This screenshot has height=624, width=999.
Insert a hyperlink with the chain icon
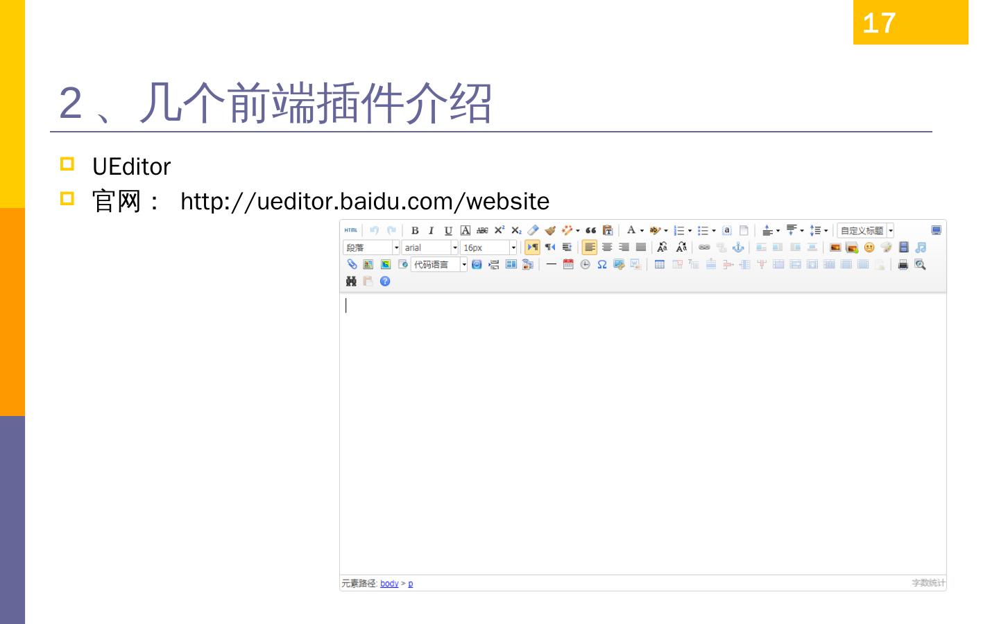tap(704, 248)
